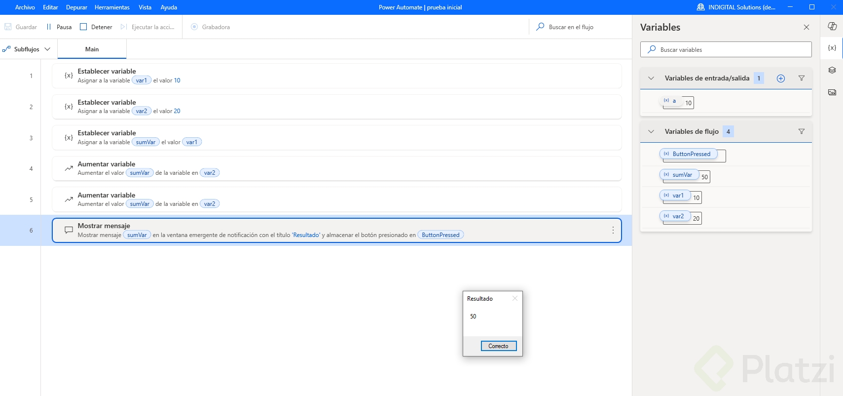Filter the Variables de flujo list
The image size is (843, 396).
[802, 131]
